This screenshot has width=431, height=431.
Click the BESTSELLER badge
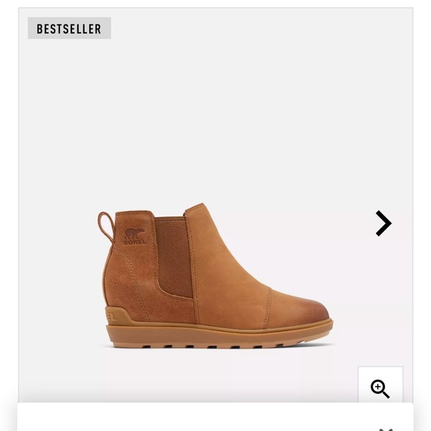point(69,28)
